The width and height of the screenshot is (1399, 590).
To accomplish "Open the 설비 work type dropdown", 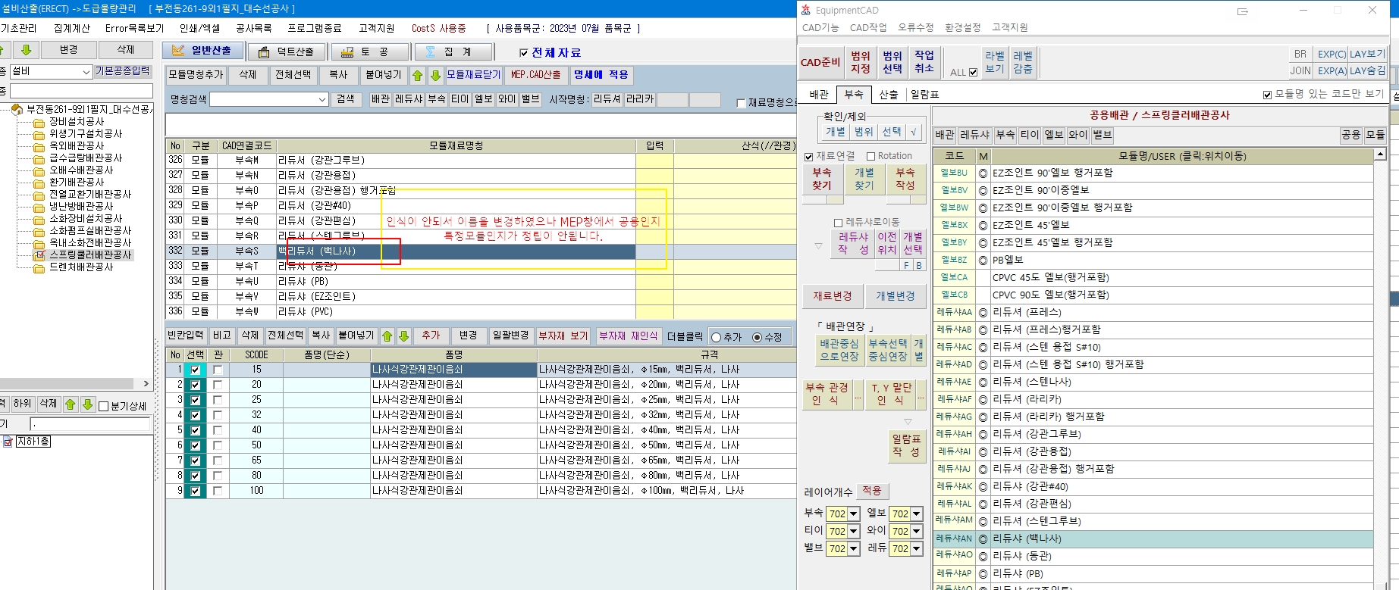I will pos(86,71).
